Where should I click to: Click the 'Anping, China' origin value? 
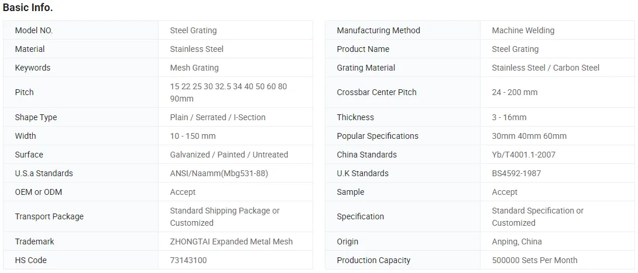click(517, 242)
